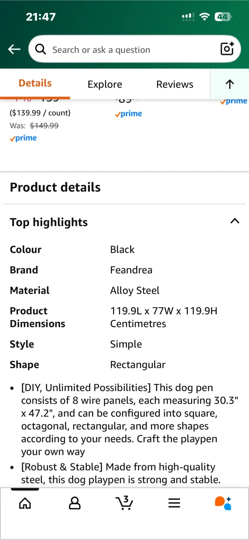Tap the Feandrea brand value

click(131, 270)
